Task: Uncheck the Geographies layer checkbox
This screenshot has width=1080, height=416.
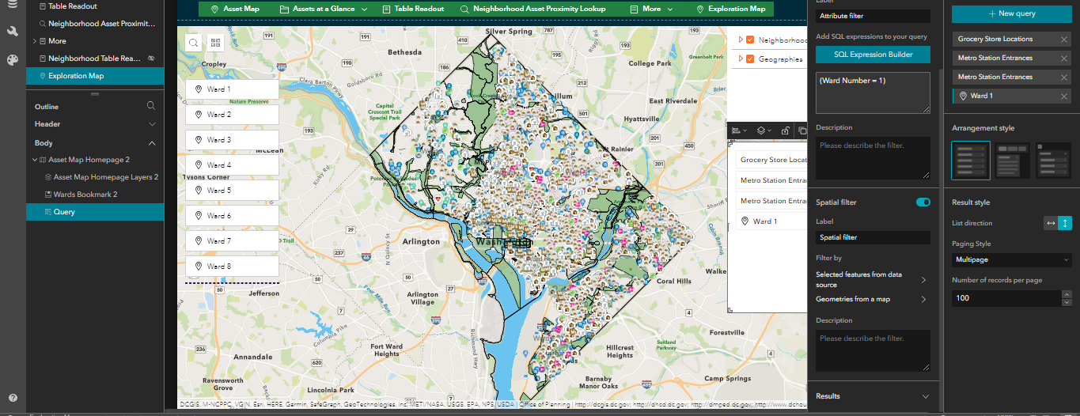Action: pyautogui.click(x=749, y=59)
